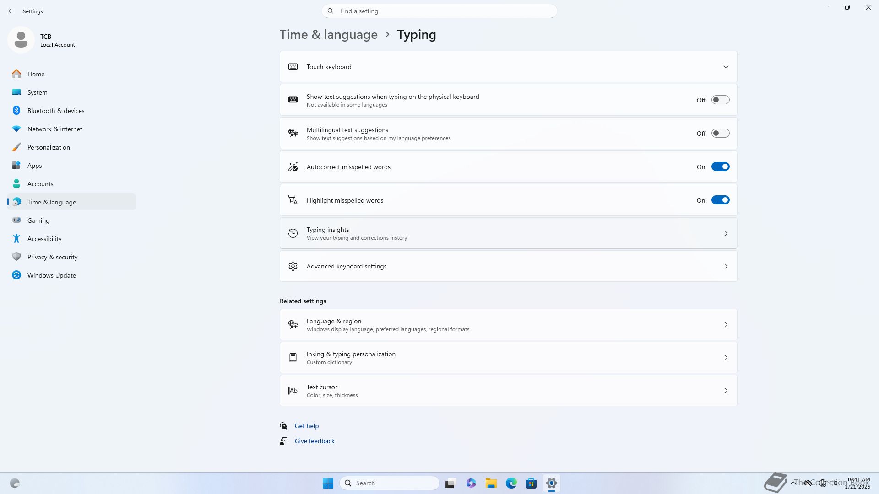Click the Bluetooth & devices sidebar icon

16,111
